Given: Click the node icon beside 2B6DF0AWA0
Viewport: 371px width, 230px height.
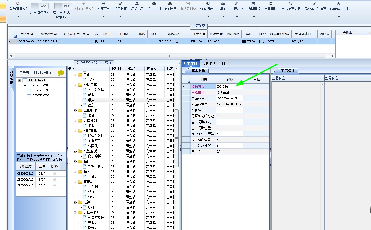Looking at the screenshot, I should tap(29, 85).
